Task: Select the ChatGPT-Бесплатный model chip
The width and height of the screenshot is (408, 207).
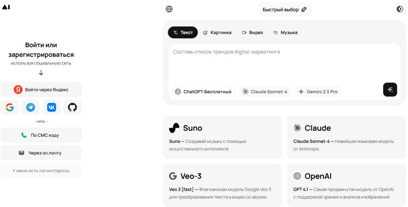Action: [x=204, y=92]
